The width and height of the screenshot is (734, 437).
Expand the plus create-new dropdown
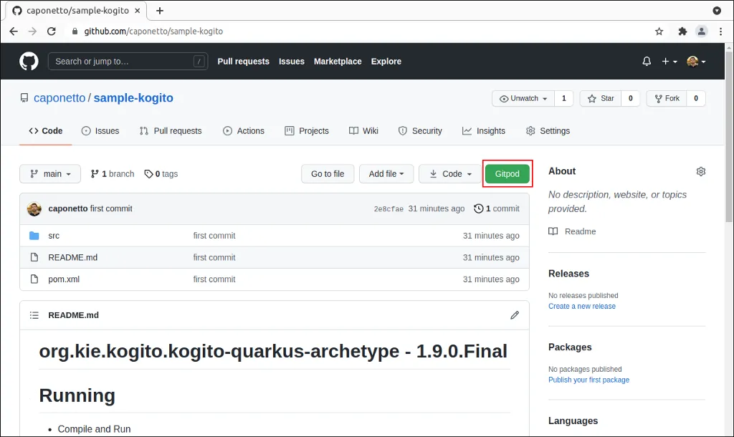pos(669,62)
